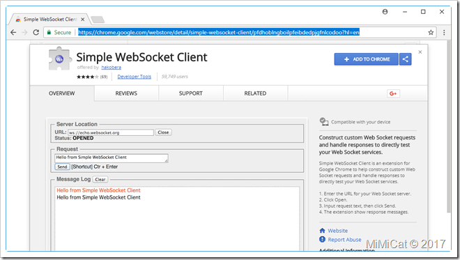
Task: Select the Related tab
Action: point(255,93)
